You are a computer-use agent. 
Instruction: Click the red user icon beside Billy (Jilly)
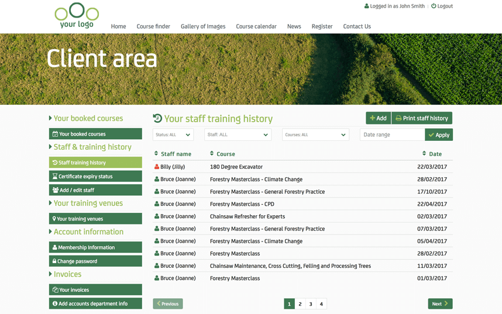157,167
